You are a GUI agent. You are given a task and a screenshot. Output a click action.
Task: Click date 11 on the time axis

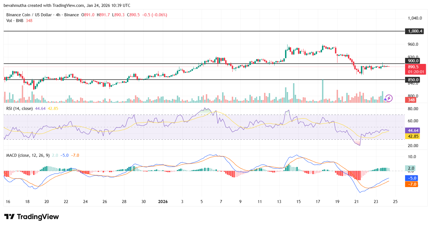click(x=260, y=202)
